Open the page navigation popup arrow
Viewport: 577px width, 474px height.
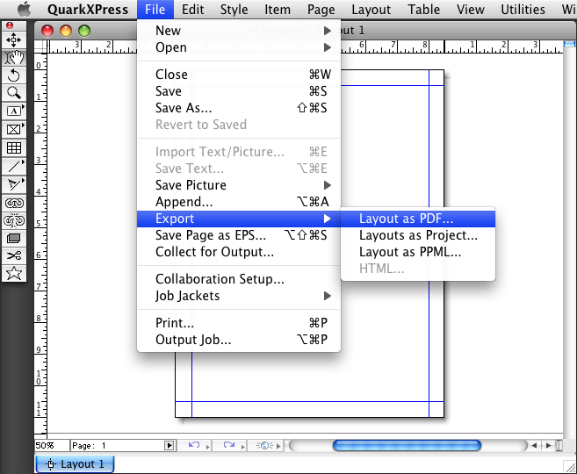169,445
